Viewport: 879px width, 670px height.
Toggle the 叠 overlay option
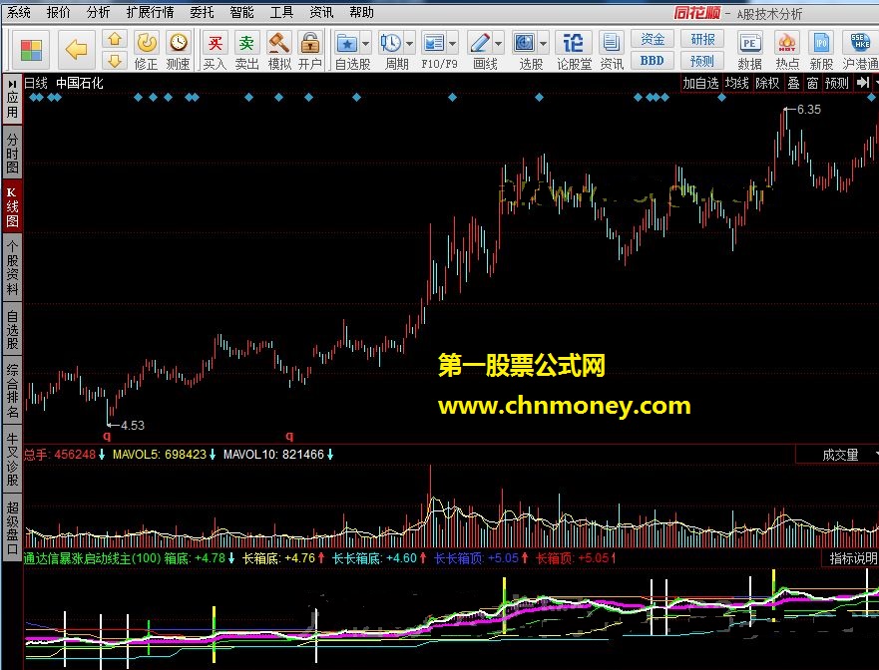click(x=793, y=83)
